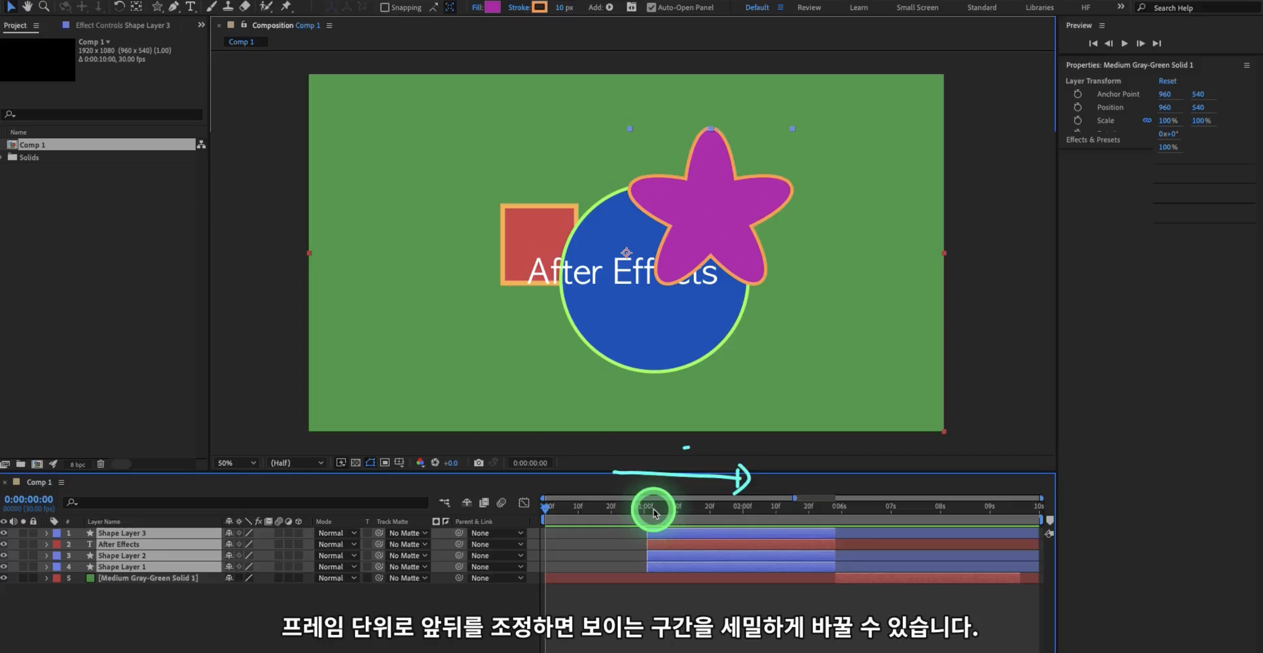Viewport: 1263px width, 653px height.
Task: Delete selected project item with trash icon
Action: coord(101,464)
